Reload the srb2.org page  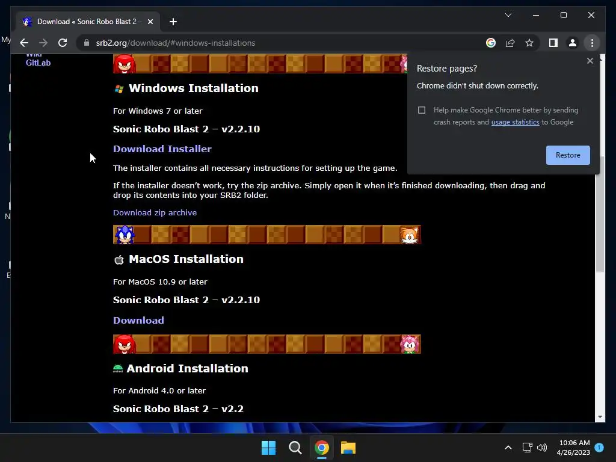[x=63, y=43]
